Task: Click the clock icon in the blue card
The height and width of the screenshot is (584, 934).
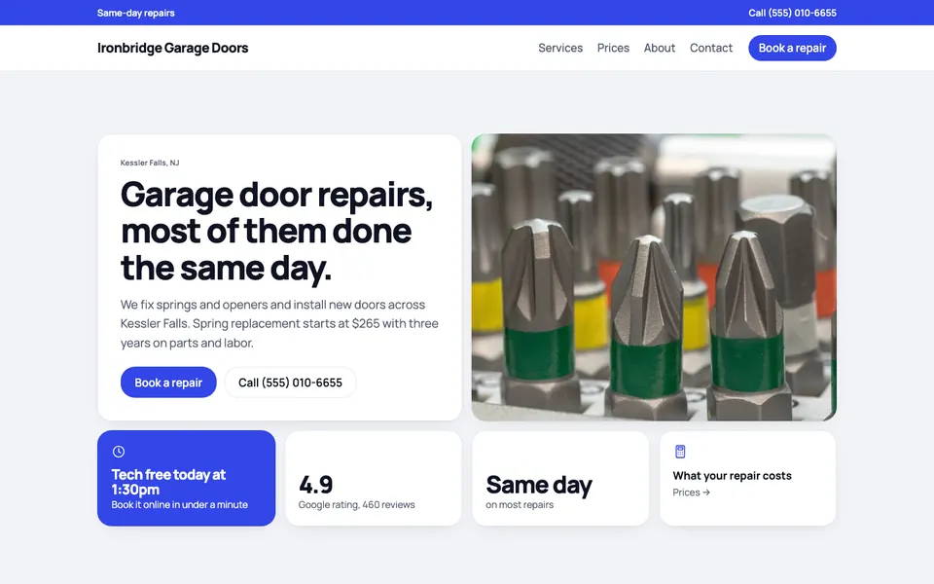Action: (119, 452)
